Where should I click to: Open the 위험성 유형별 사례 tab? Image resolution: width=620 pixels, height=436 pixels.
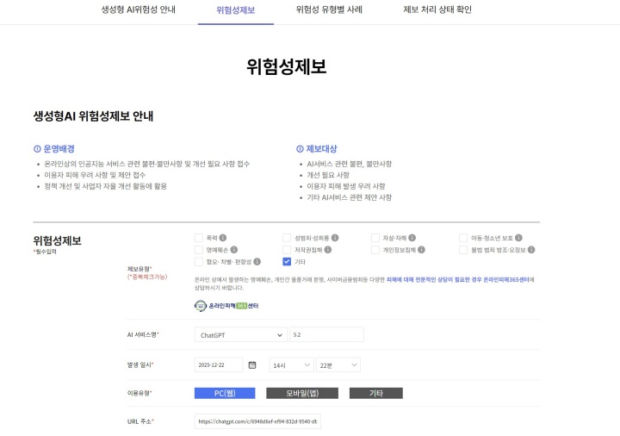tap(329, 9)
